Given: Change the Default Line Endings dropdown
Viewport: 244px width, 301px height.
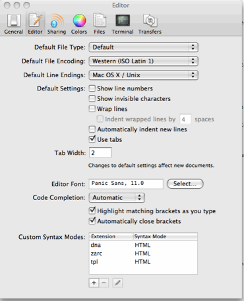Looking at the screenshot, I should (x=144, y=75).
